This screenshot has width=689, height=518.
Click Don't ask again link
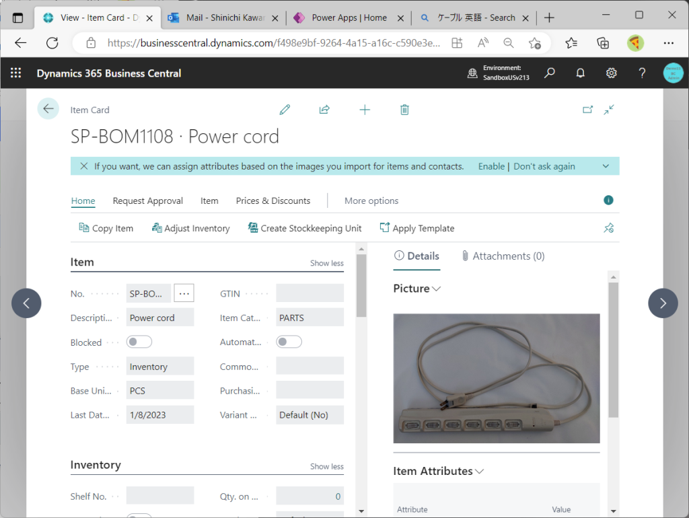point(544,167)
